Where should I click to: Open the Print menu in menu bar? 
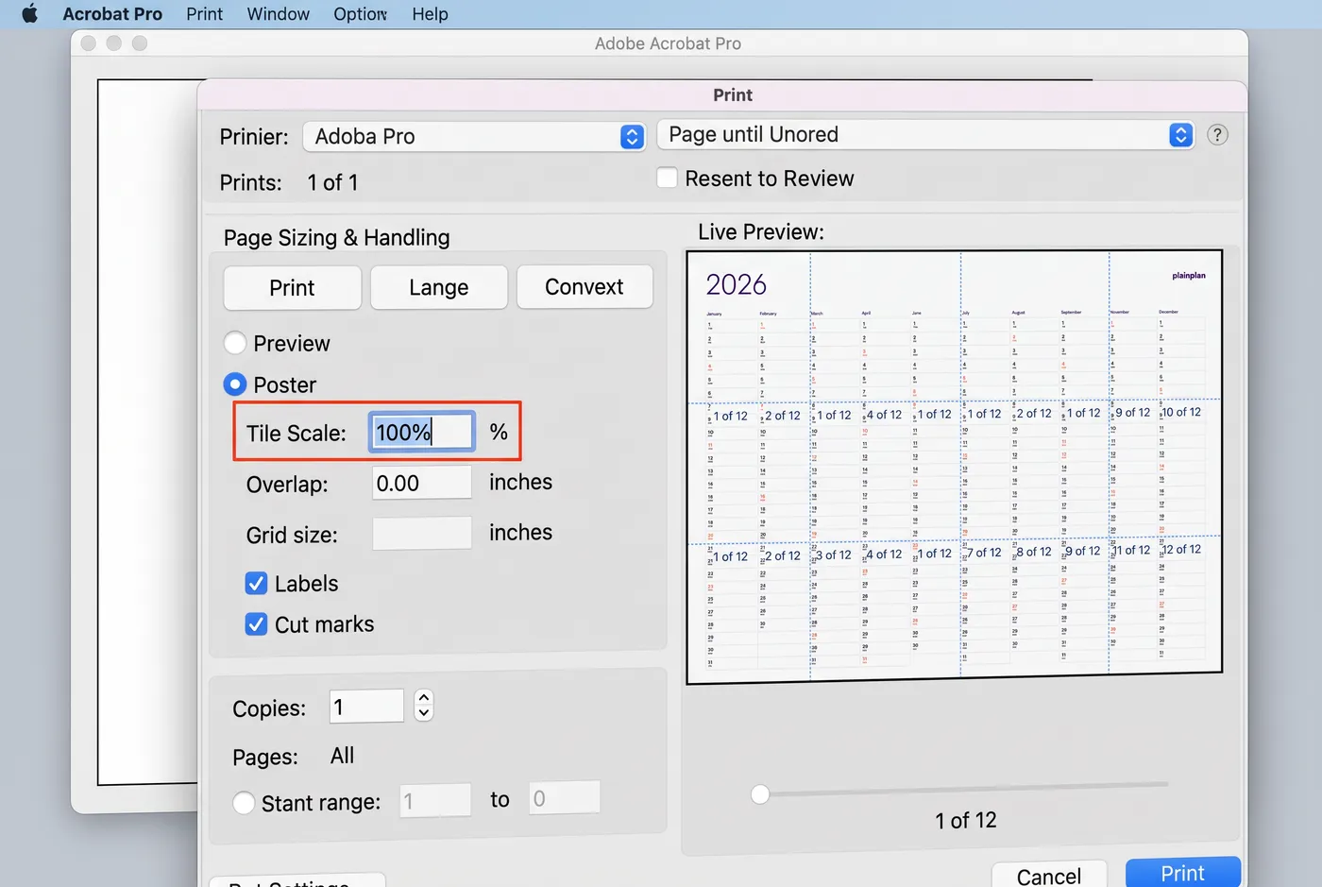point(204,14)
